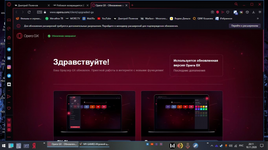Open QIWI Кошелек bookmark
The image size is (268, 150).
pos(203,19)
